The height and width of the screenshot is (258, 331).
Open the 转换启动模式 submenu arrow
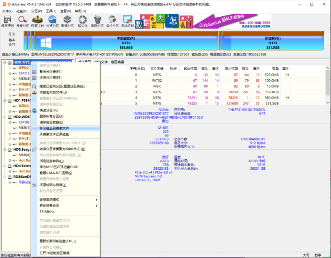[x=97, y=200]
